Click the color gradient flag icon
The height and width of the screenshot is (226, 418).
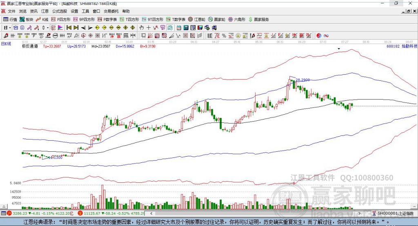point(60,28)
